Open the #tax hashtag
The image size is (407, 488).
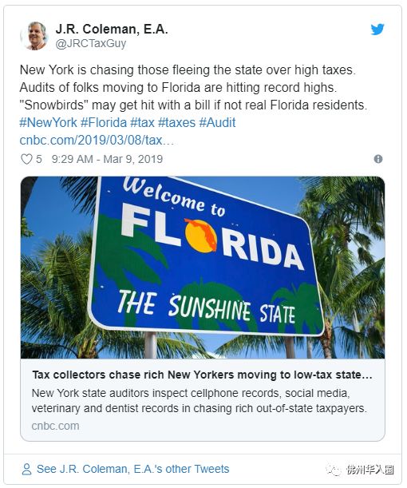(x=142, y=123)
